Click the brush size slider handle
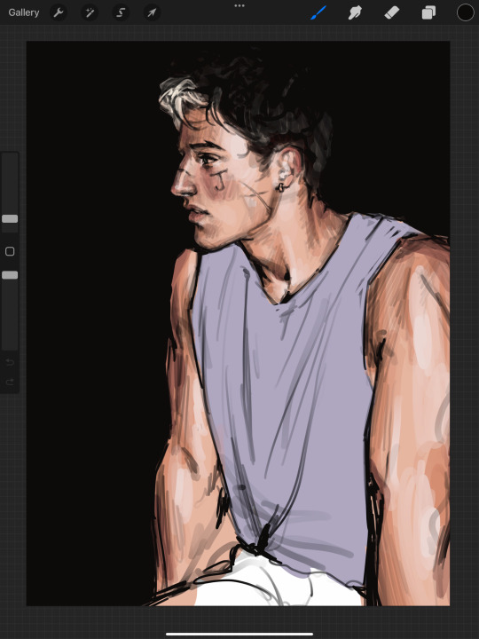Screen dimensions: 479x639 click(10, 219)
